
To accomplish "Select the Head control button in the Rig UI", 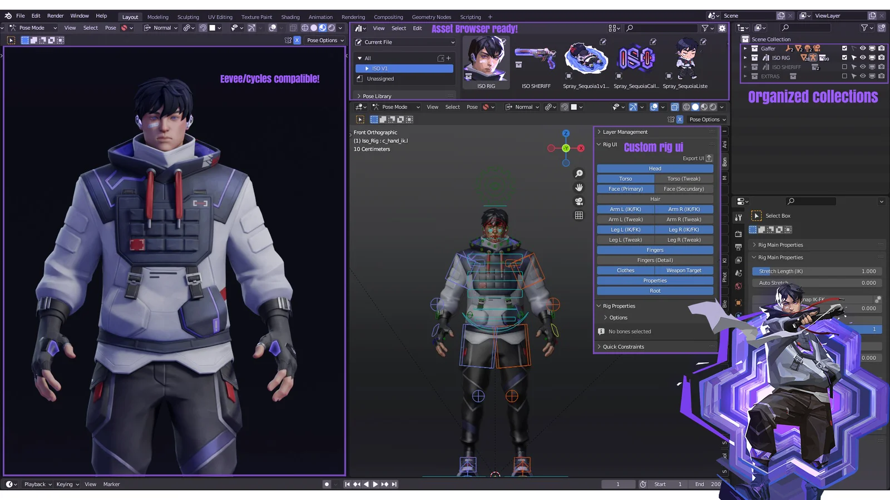I will pos(654,168).
